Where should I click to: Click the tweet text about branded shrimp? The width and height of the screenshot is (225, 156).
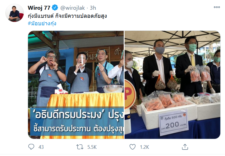tap(67, 16)
